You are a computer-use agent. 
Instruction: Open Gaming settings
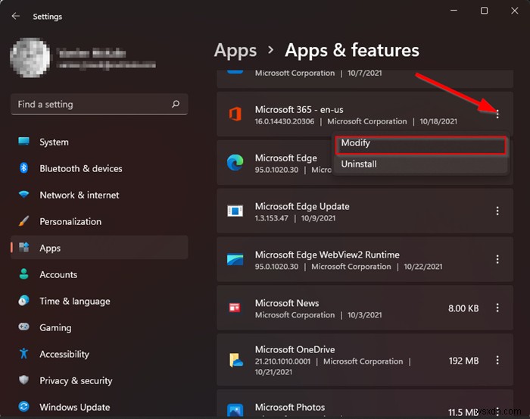[55, 327]
